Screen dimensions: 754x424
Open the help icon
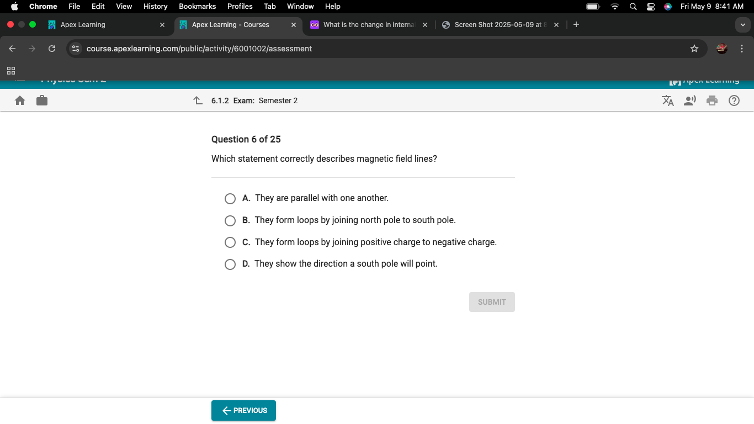click(734, 100)
